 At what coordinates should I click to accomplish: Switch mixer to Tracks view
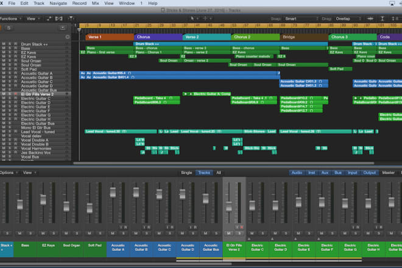coord(204,172)
